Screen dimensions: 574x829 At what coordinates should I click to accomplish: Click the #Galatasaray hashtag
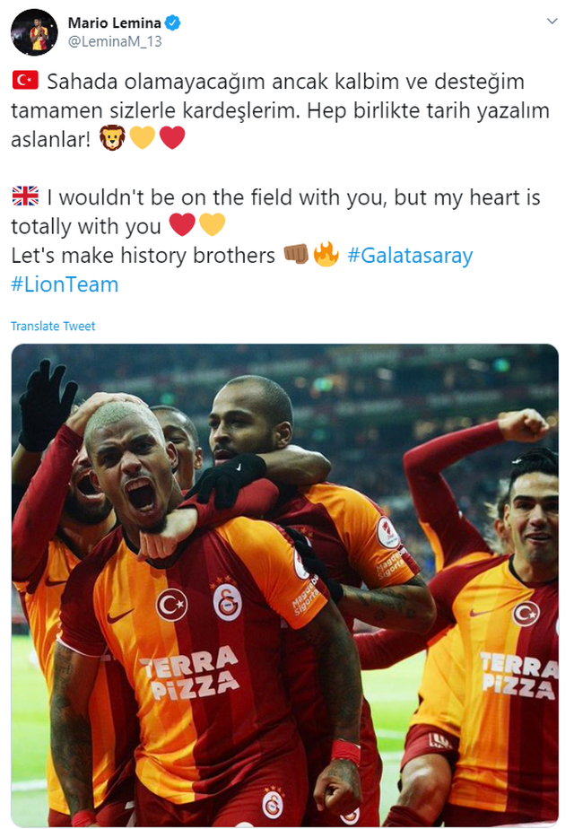410,256
